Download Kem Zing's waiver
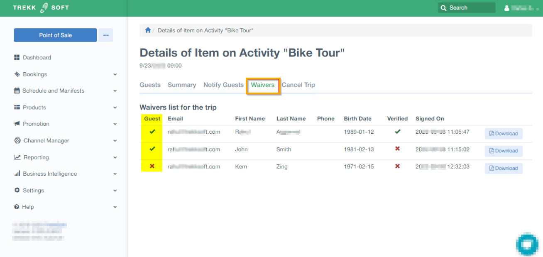543x257 pixels. click(x=504, y=168)
